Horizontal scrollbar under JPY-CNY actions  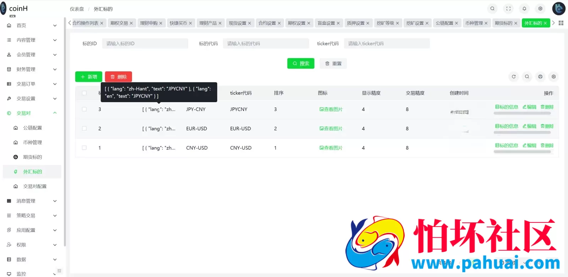click(x=522, y=113)
